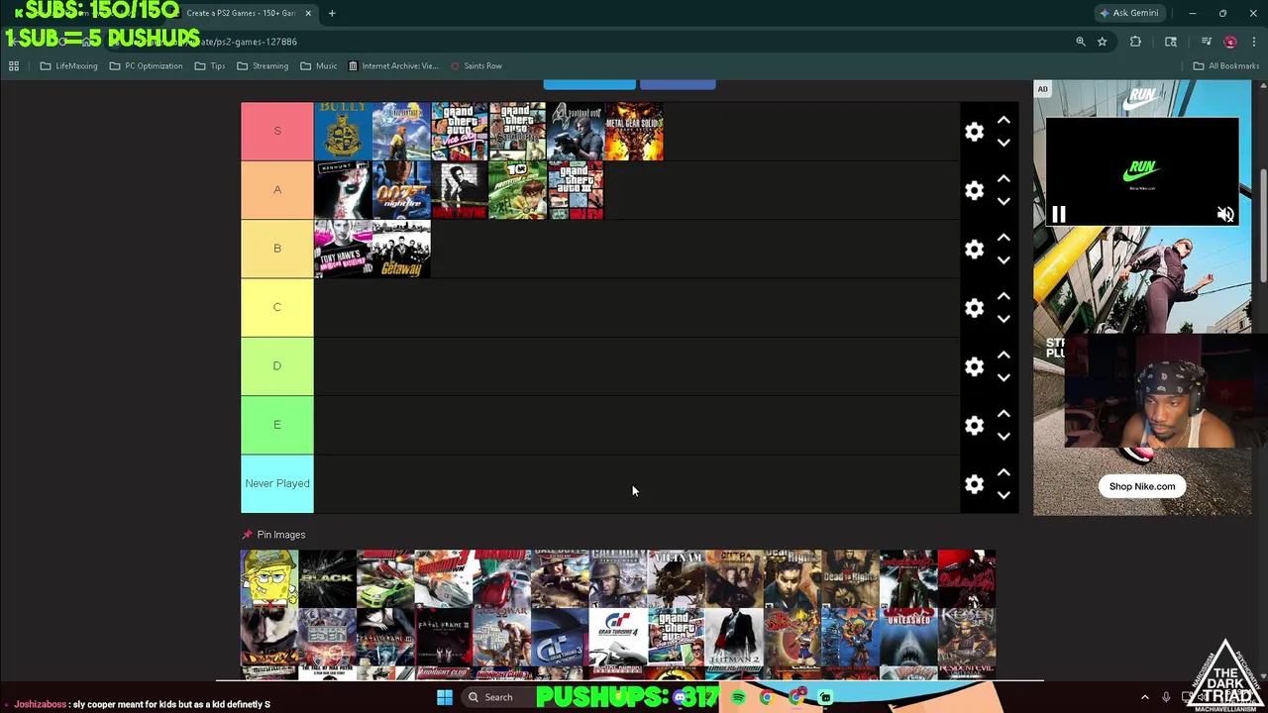The height and width of the screenshot is (713, 1268).
Task: Open the Streaming bookmarks folder
Action: 263,65
